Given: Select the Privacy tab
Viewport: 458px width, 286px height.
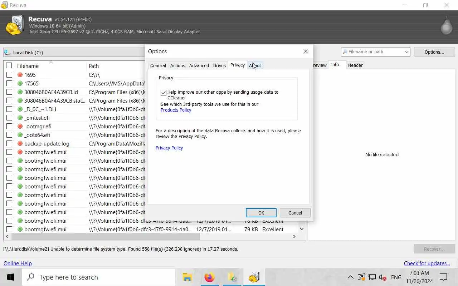Looking at the screenshot, I should click(x=238, y=65).
